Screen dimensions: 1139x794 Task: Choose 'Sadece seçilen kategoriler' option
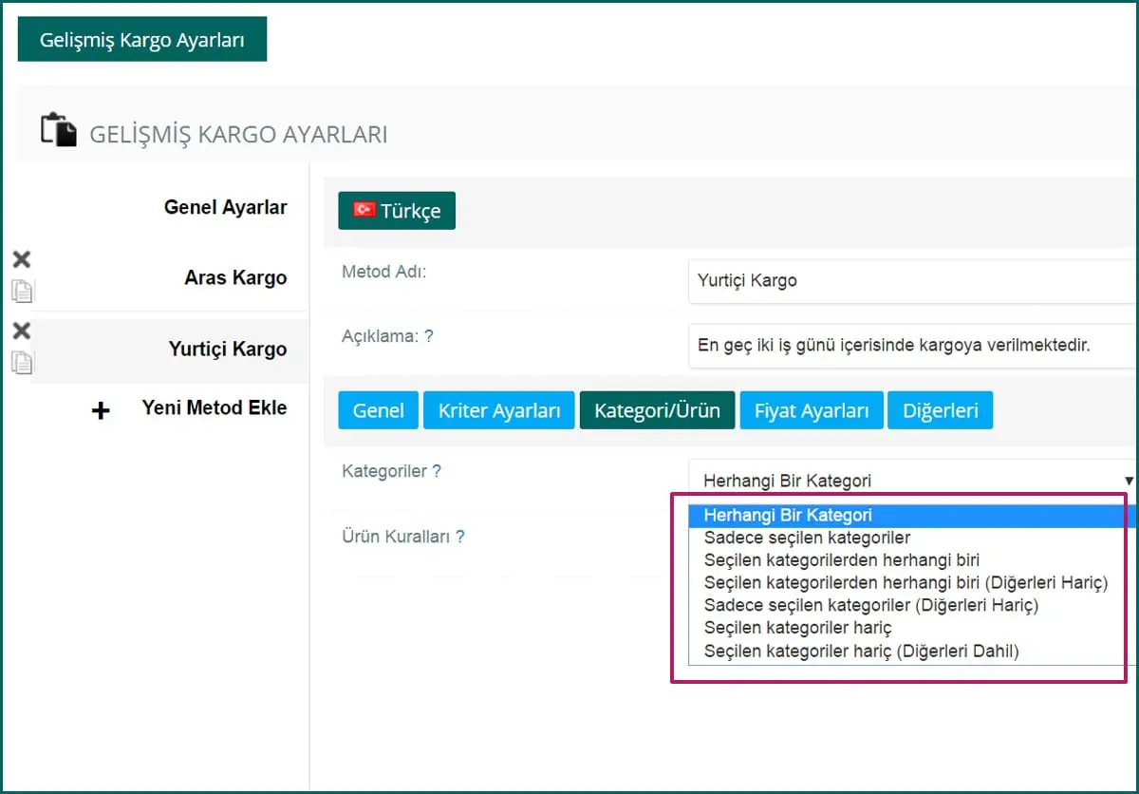pos(807,538)
